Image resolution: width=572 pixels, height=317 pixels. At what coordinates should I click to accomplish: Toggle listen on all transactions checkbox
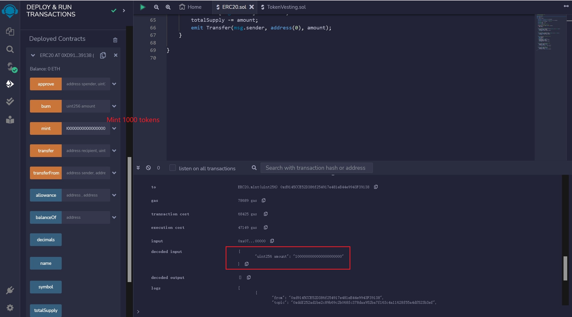(172, 168)
